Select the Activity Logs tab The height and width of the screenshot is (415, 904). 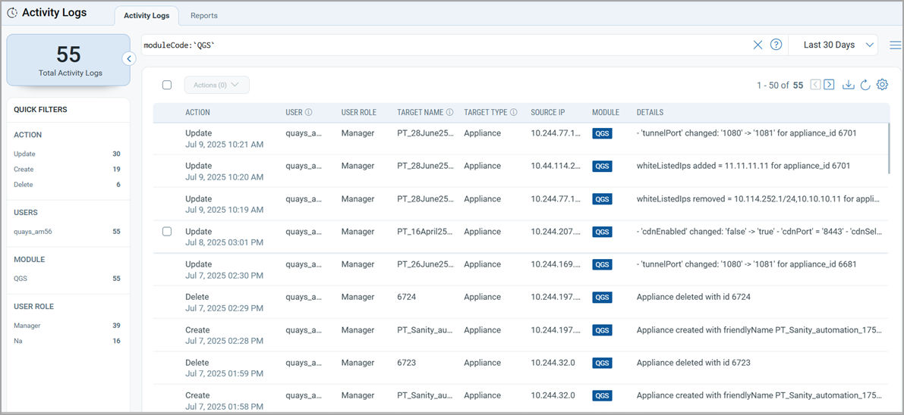[x=146, y=15]
